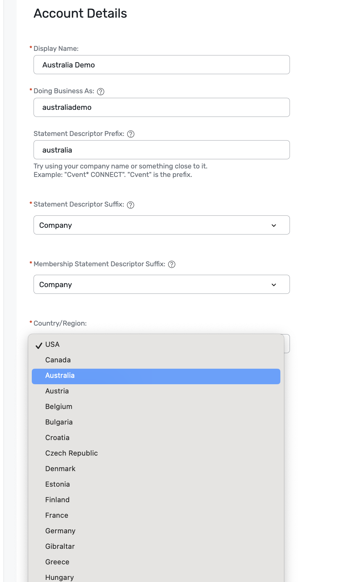The height and width of the screenshot is (582, 351).
Task: Click the Display Name input field
Action: pyautogui.click(x=161, y=65)
